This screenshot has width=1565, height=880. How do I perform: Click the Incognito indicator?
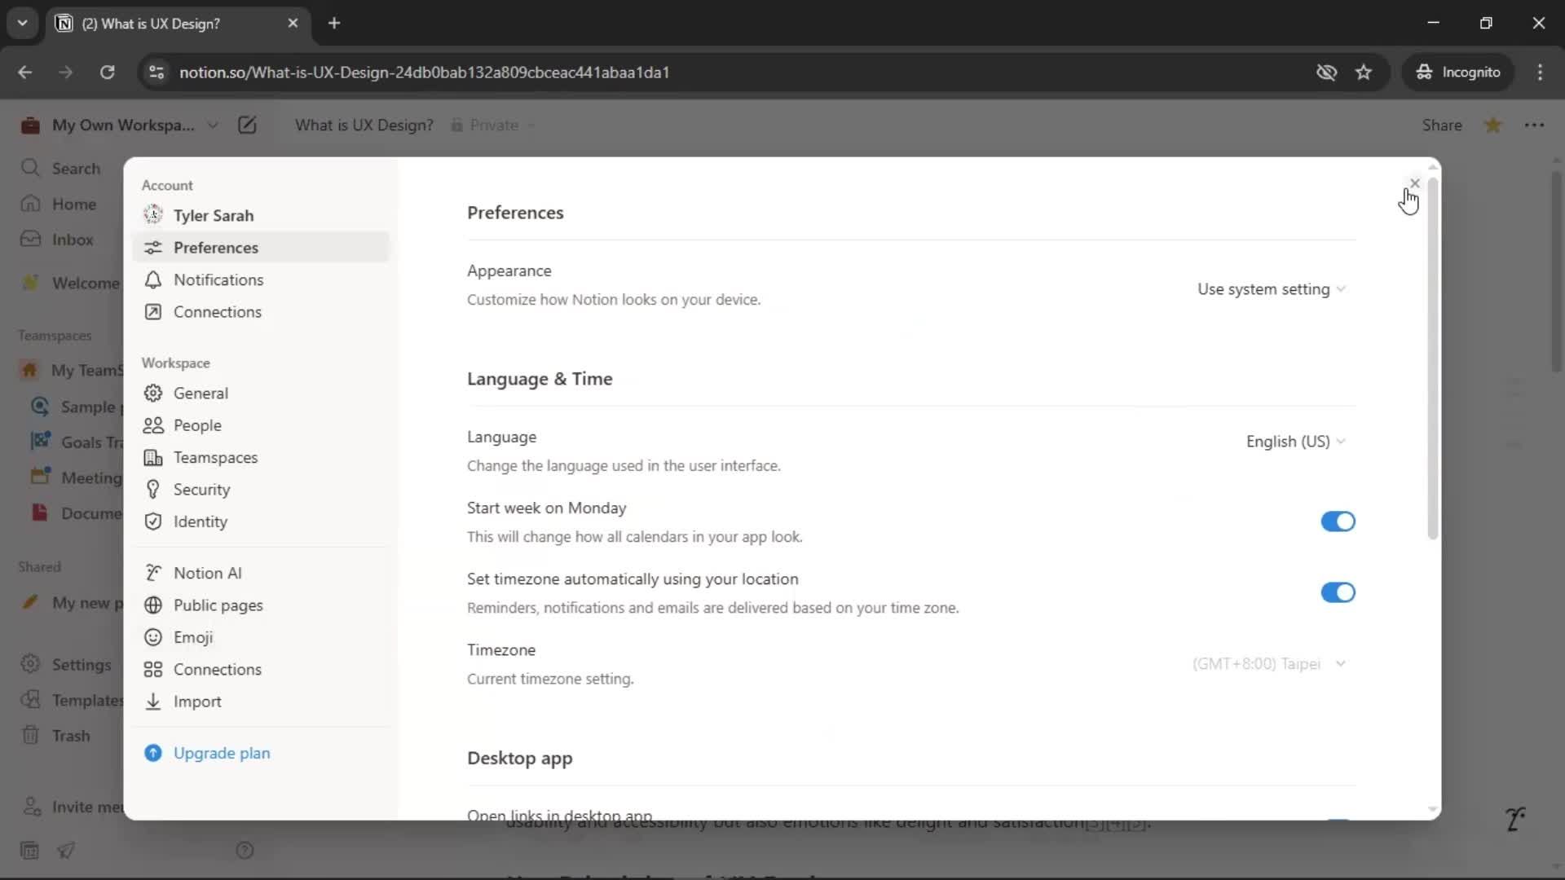(1458, 72)
